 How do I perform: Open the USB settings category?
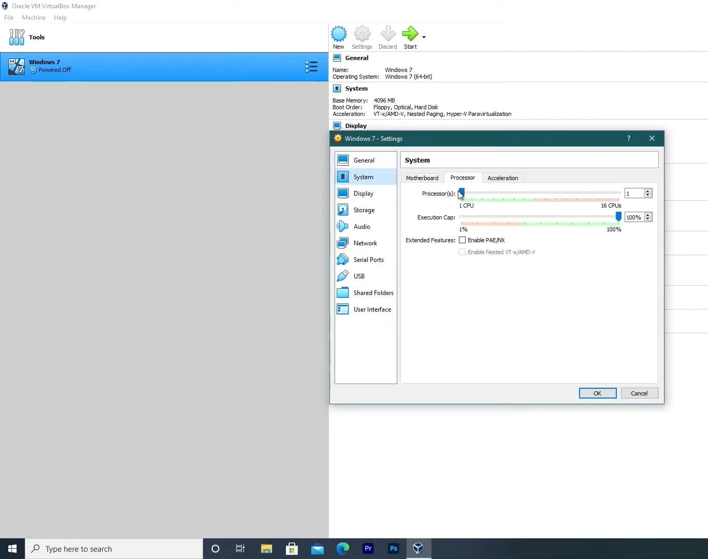point(366,276)
